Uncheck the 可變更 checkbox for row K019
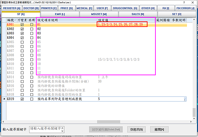Screen dimensions: 198x137 point(22,99)
